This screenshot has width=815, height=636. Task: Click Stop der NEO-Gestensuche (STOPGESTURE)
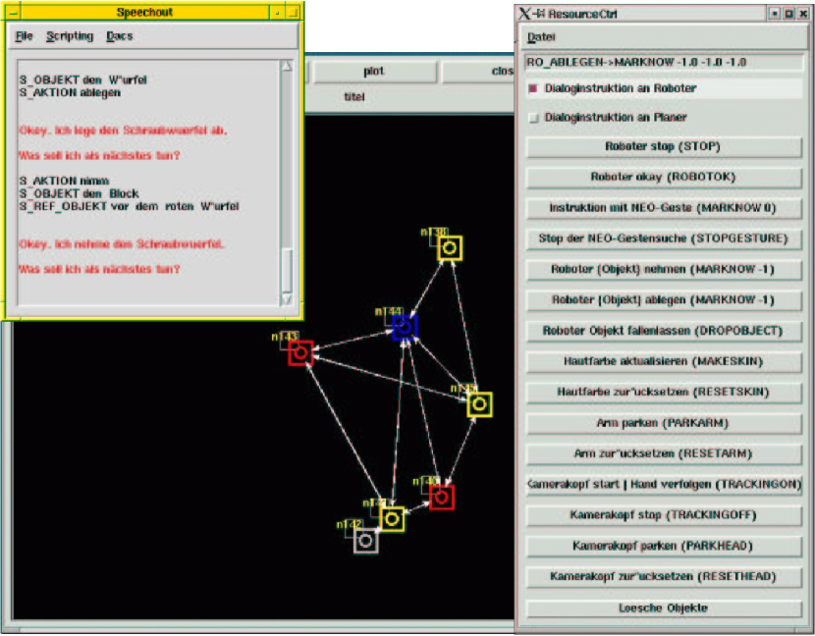(663, 238)
